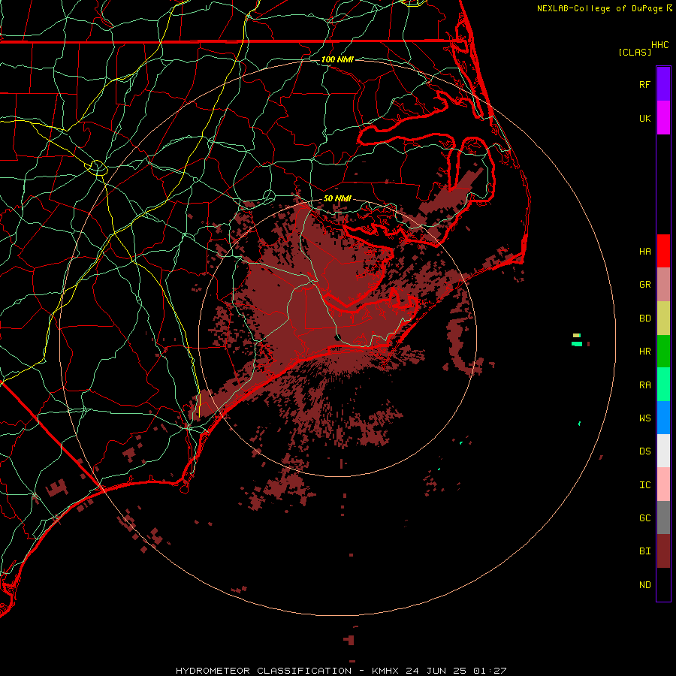Click the GC gray legend swatch
This screenshot has height=676, width=676.
pos(663,518)
